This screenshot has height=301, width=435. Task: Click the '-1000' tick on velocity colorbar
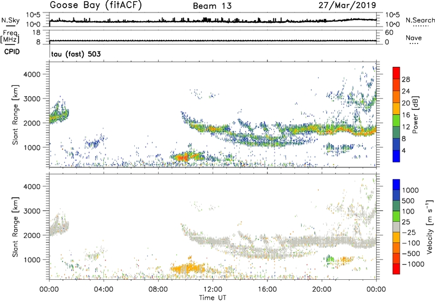tap(413, 264)
